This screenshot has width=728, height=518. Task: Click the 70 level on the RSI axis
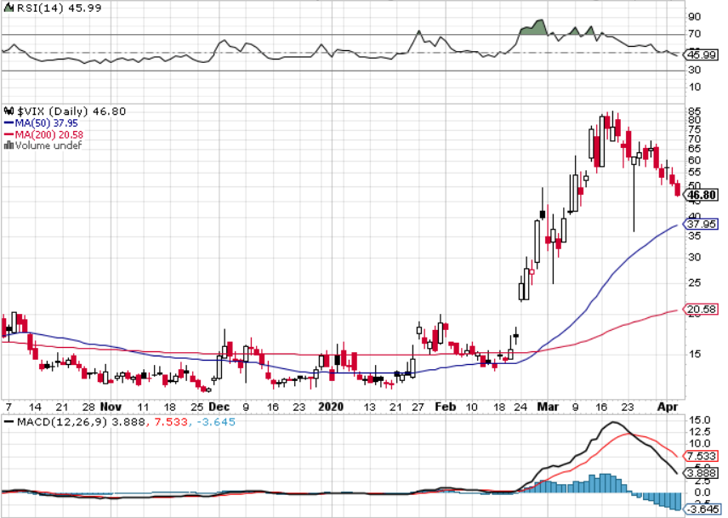pyautogui.click(x=695, y=34)
